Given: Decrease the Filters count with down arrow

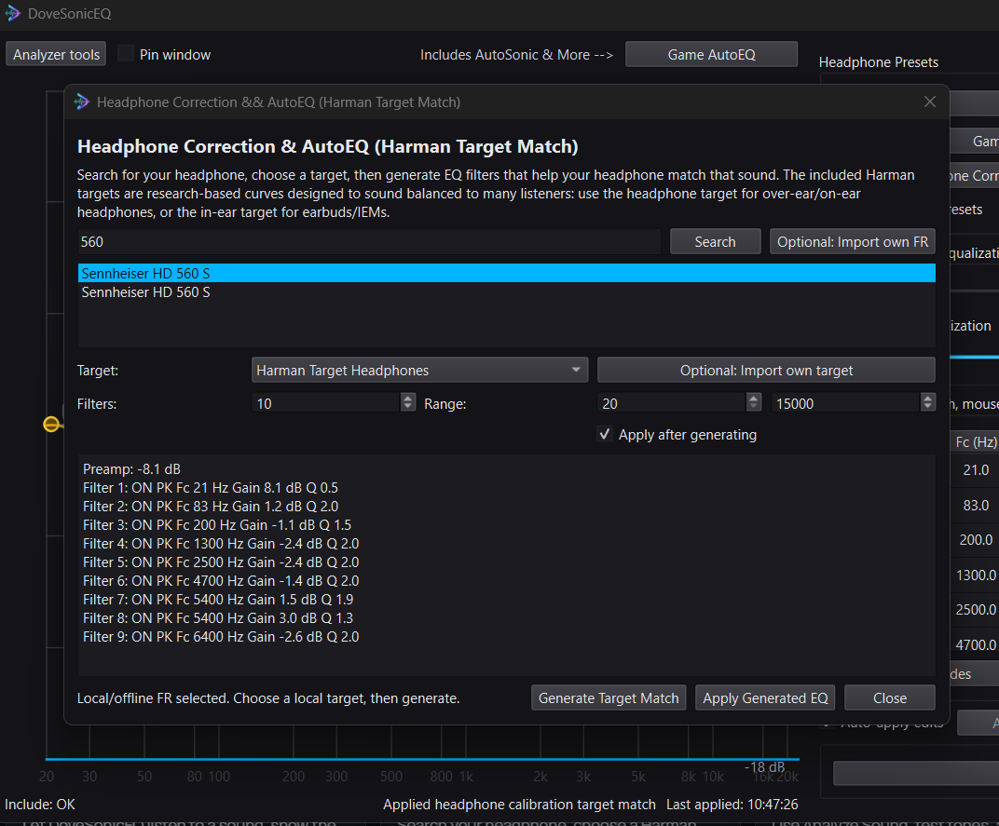Looking at the screenshot, I should tap(408, 407).
